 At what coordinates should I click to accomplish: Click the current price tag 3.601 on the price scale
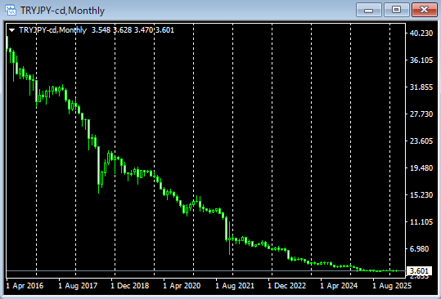point(419,271)
